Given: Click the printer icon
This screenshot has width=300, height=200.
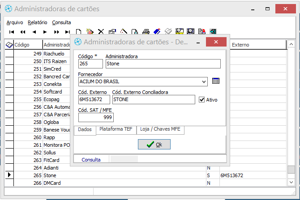Looking at the screenshot, I should [x=146, y=32].
